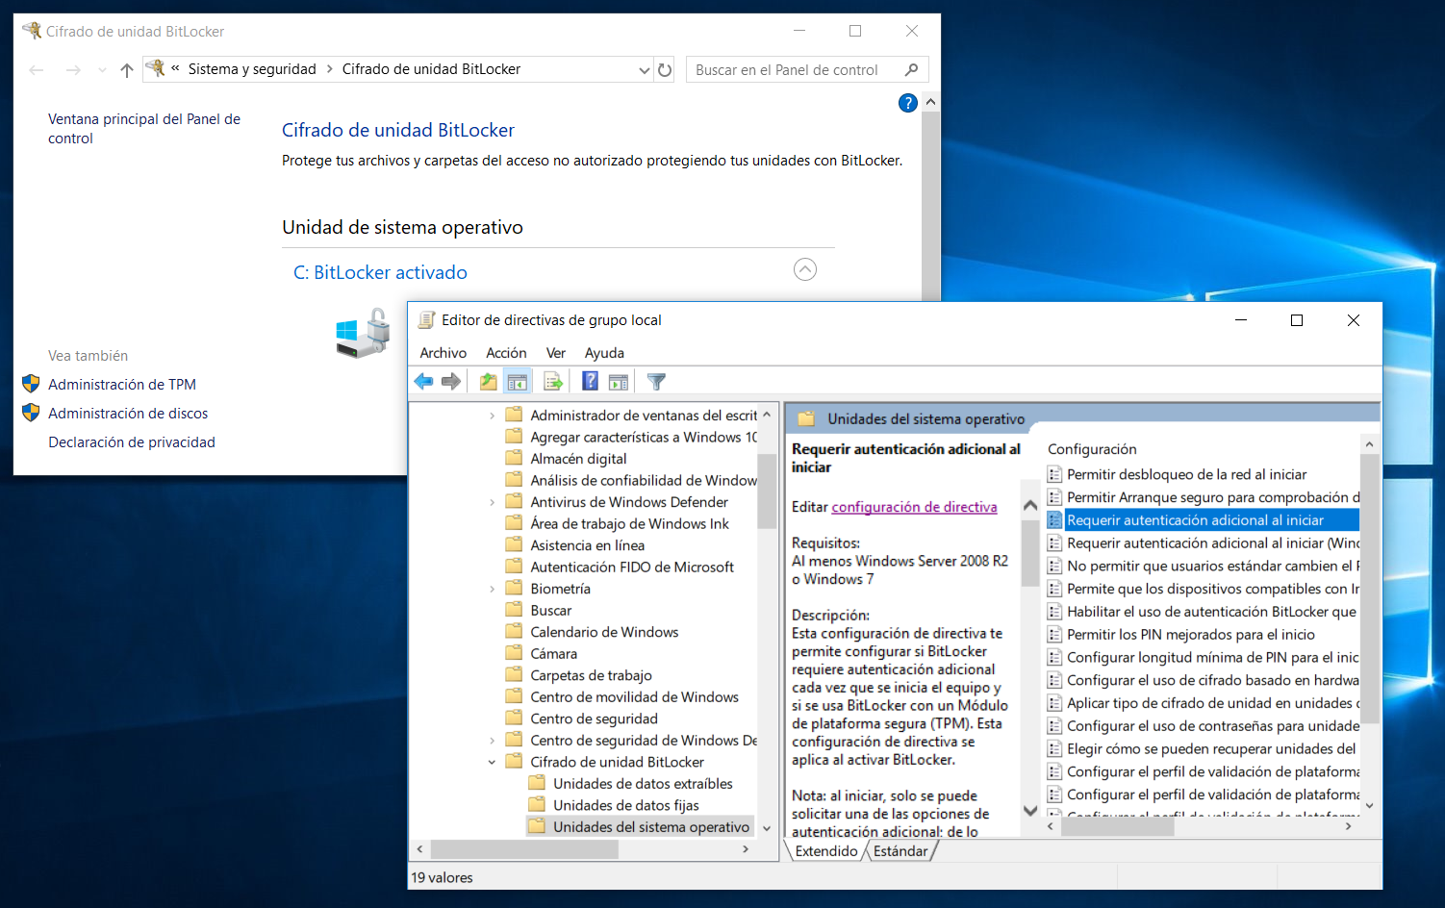The height and width of the screenshot is (908, 1445).
Task: Open Administración de discos
Action: (x=127, y=413)
